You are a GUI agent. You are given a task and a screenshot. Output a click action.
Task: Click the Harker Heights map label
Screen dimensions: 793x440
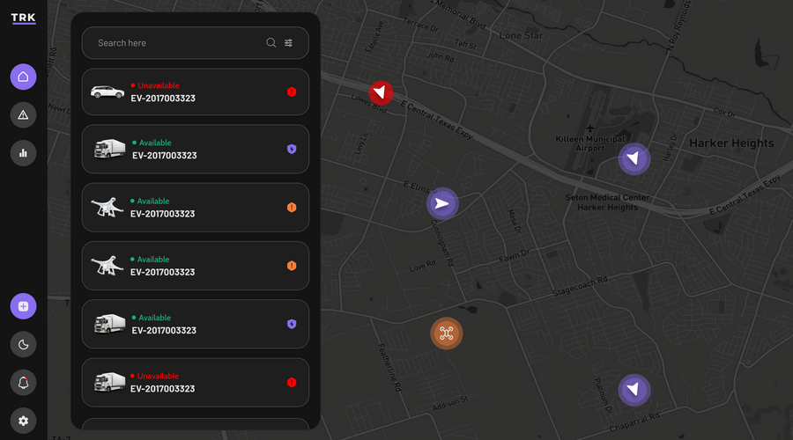[731, 143]
